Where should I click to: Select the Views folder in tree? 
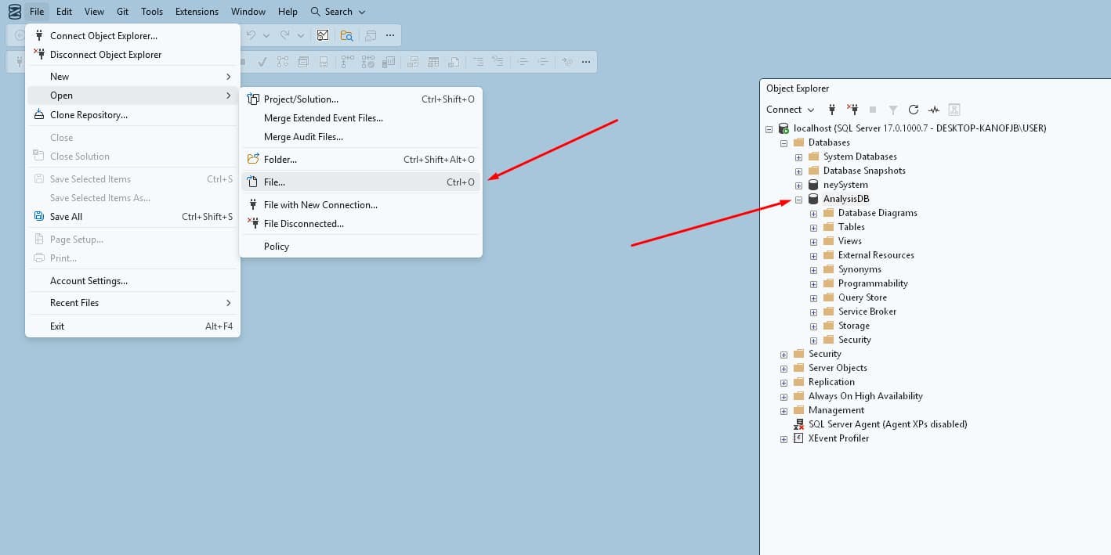point(849,241)
